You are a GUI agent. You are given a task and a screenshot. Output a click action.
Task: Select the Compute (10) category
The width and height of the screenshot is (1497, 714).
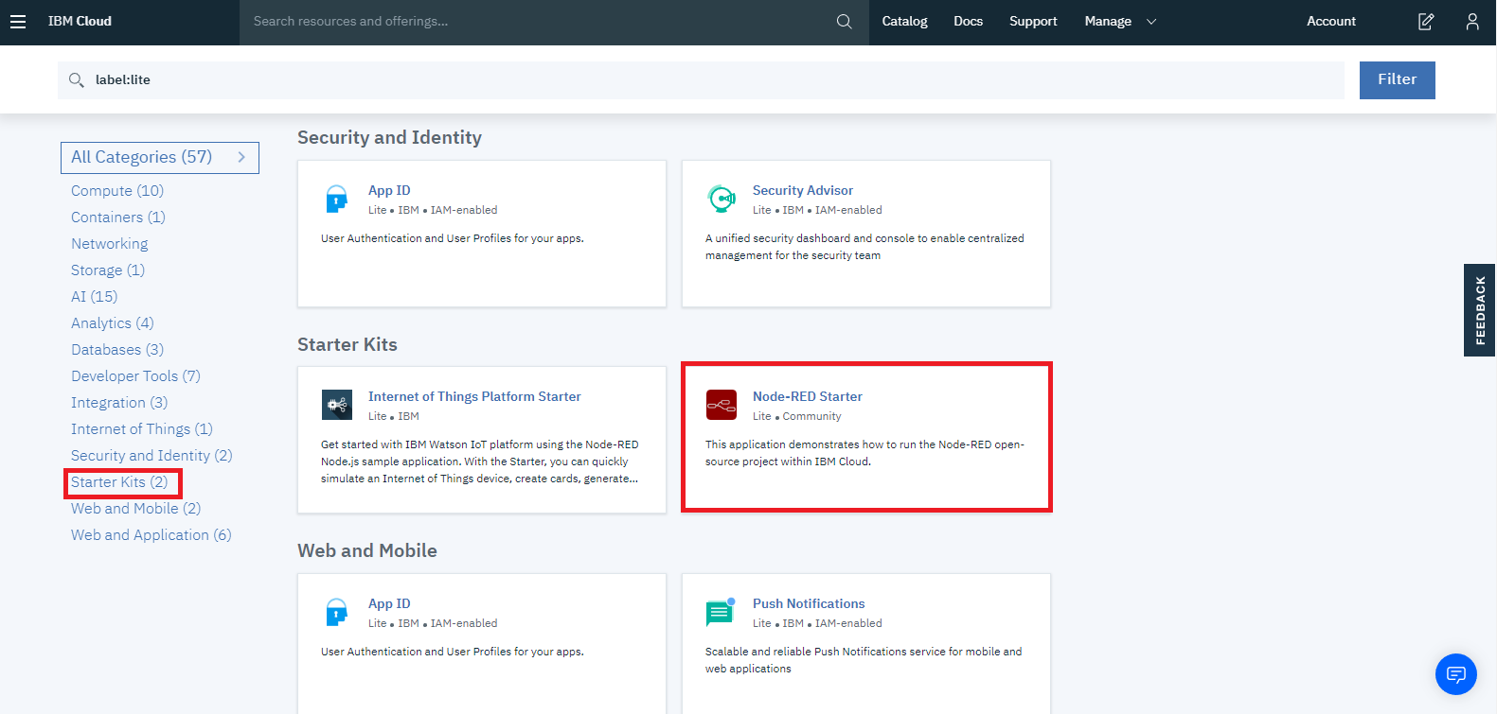tap(117, 191)
